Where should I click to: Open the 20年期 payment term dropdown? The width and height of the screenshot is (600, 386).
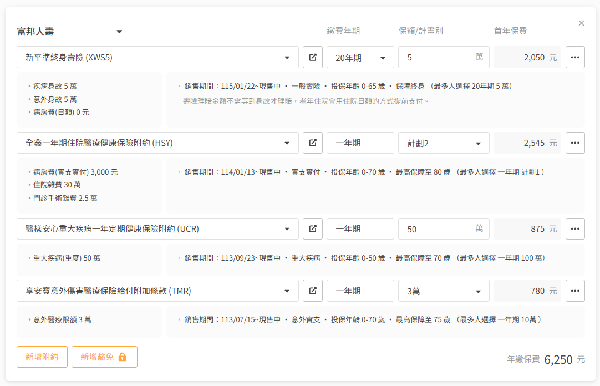360,58
